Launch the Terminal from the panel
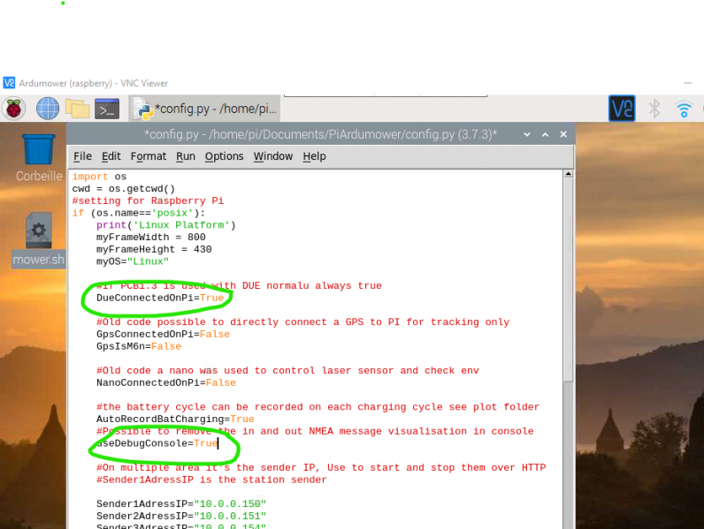 pyautogui.click(x=107, y=109)
